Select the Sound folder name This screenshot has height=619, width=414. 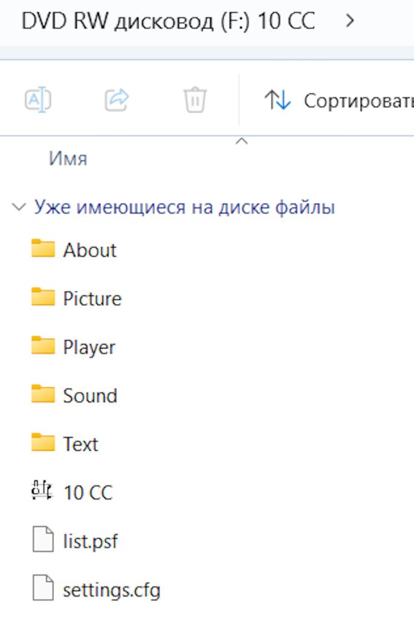pos(91,395)
